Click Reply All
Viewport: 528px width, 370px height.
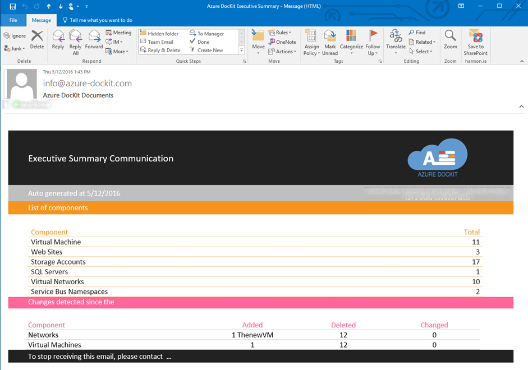pyautogui.click(x=75, y=43)
